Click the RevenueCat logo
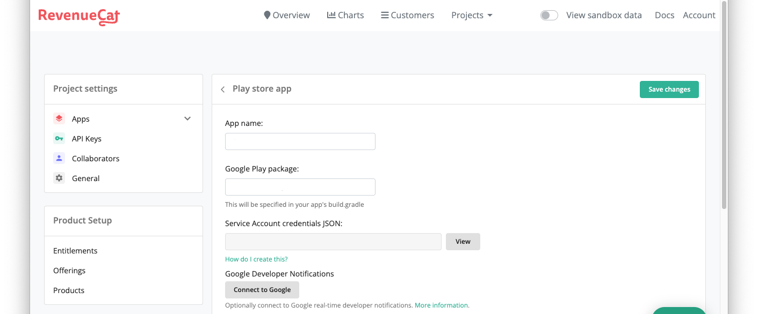This screenshot has height=314, width=758. [78, 17]
